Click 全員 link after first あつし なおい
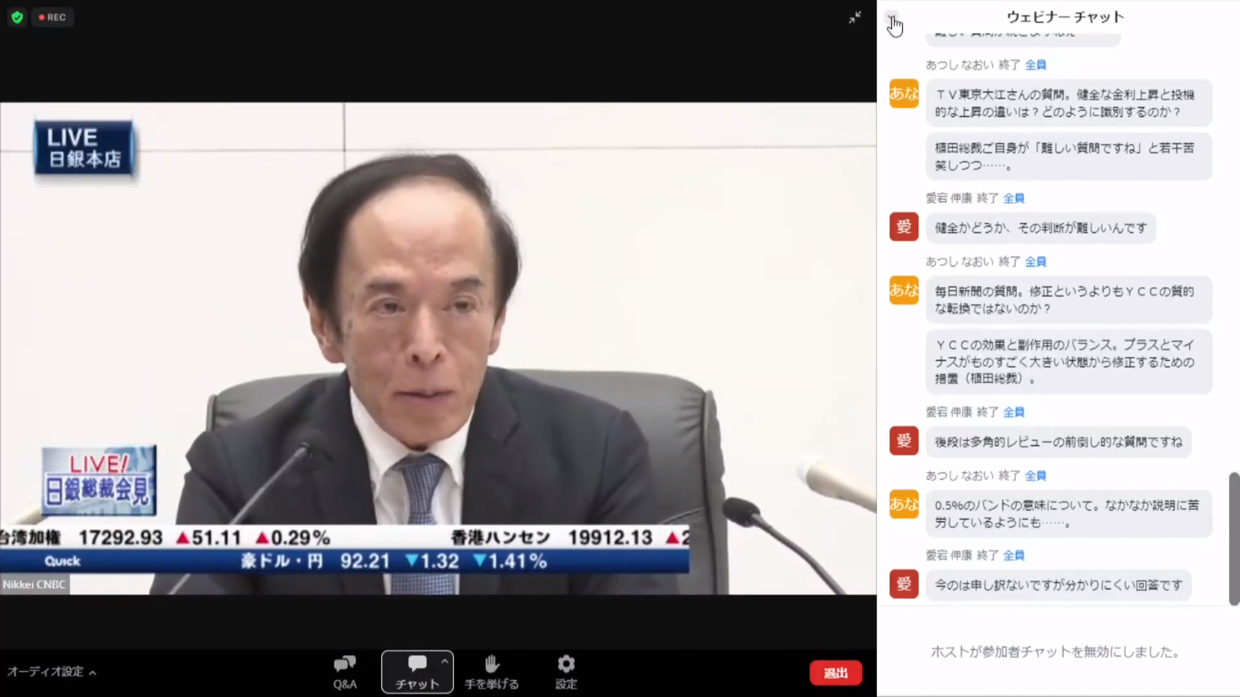Viewport: 1240px width, 697px height. 1035,65
